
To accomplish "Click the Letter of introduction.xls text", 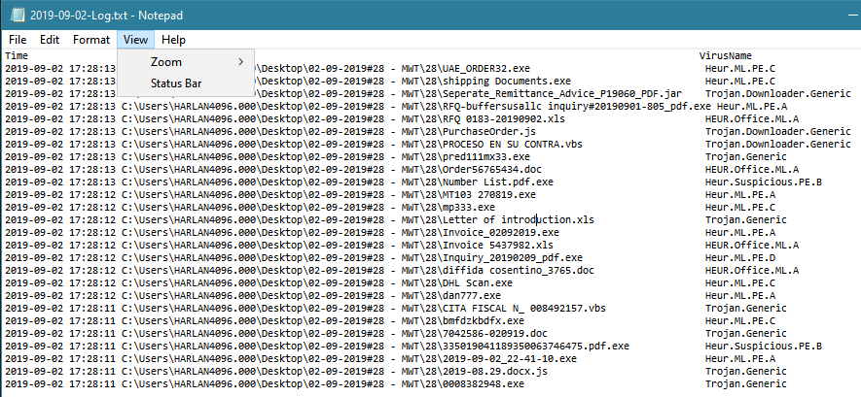I will coord(518,219).
